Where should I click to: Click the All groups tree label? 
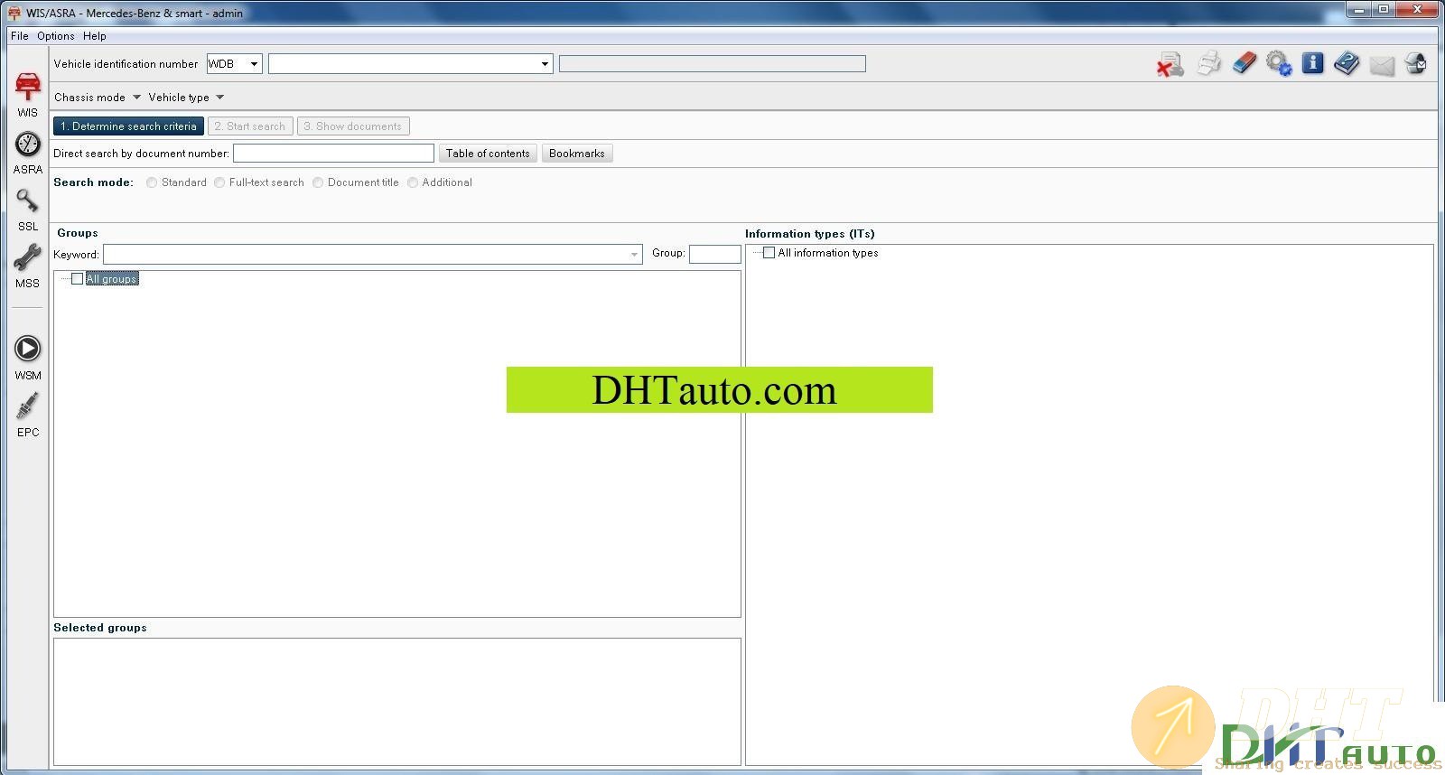tap(112, 279)
